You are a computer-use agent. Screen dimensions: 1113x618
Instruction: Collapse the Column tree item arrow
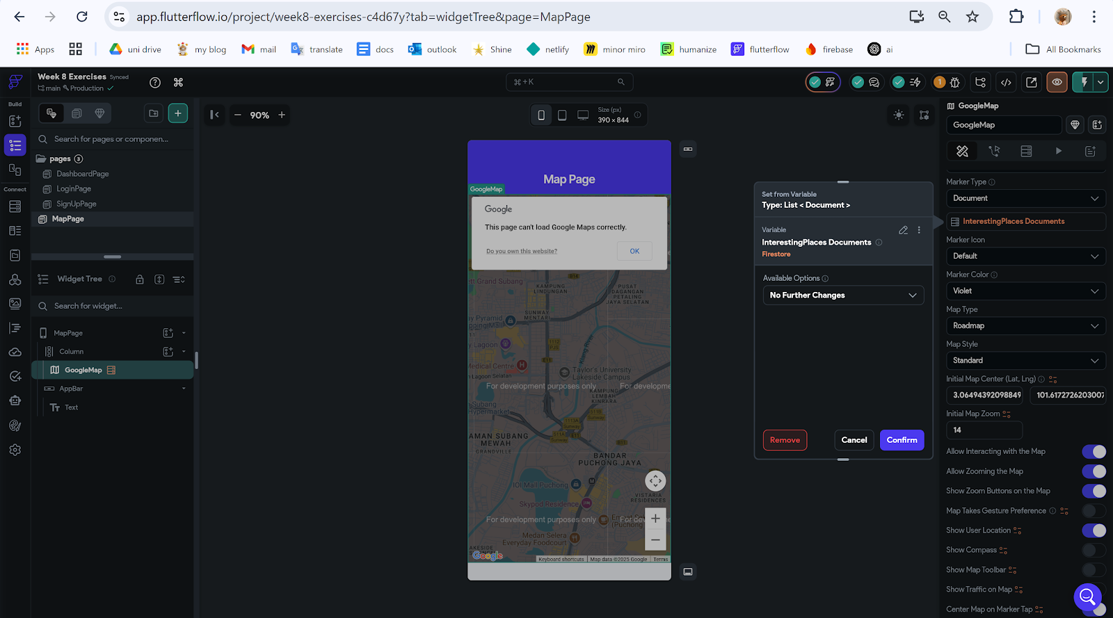(x=184, y=352)
